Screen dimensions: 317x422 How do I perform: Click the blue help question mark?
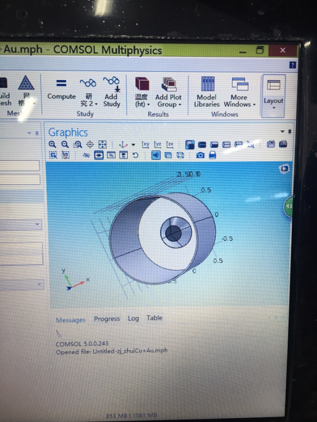click(293, 65)
